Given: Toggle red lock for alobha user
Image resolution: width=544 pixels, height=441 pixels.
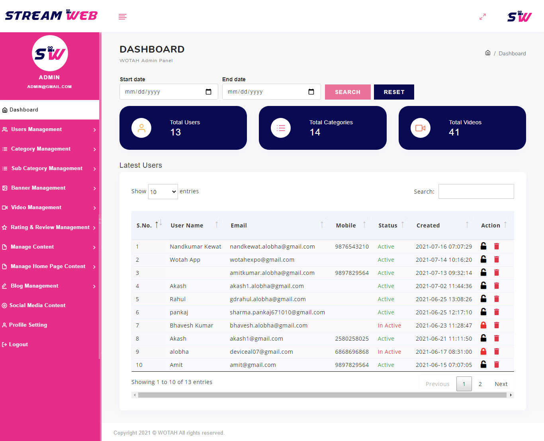Looking at the screenshot, I should pos(483,351).
